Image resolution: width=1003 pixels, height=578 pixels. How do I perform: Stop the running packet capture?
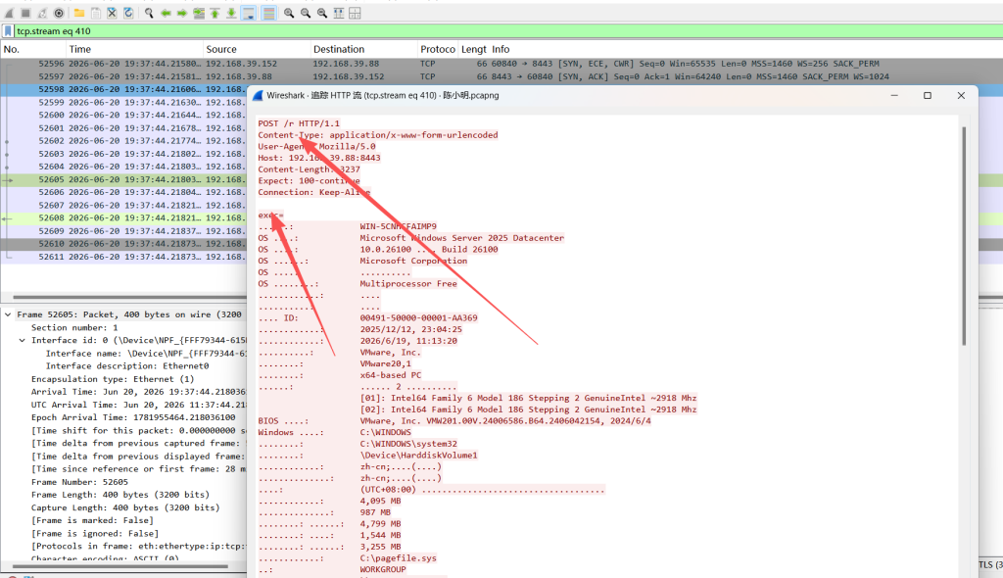click(x=25, y=13)
